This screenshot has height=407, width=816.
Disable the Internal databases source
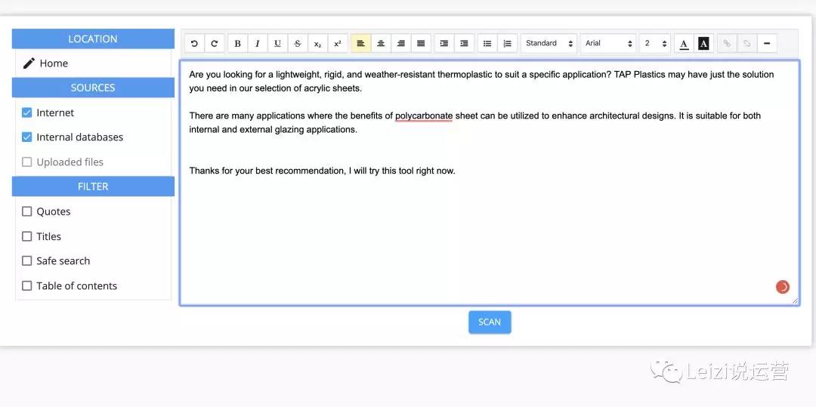(x=27, y=137)
